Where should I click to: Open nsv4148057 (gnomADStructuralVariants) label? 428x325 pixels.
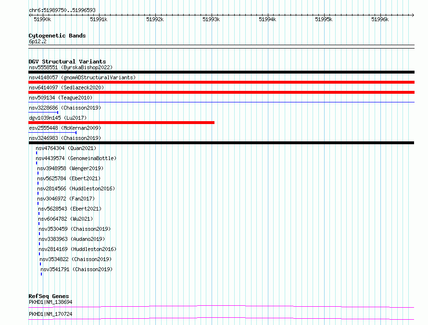click(x=82, y=77)
